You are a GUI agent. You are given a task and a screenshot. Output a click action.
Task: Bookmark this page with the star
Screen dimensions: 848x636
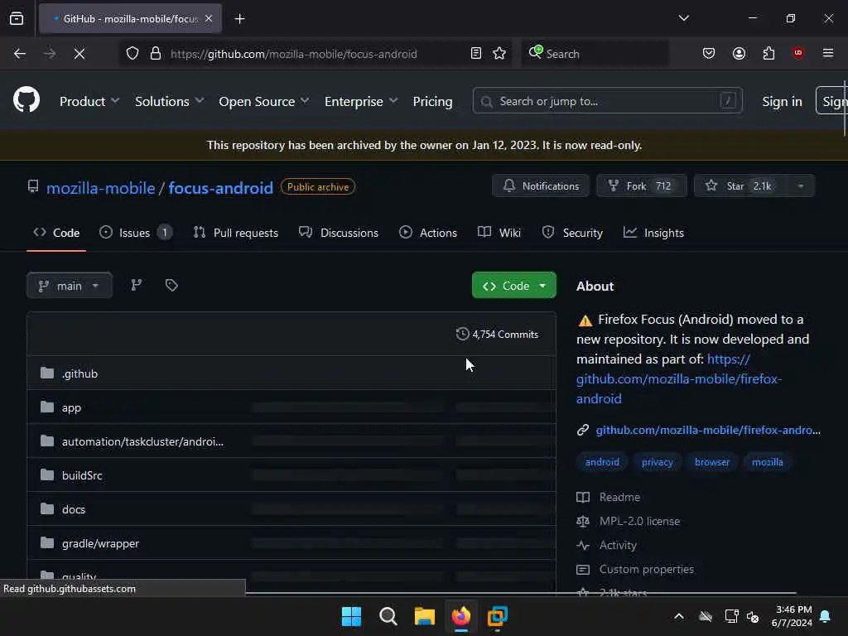[499, 54]
